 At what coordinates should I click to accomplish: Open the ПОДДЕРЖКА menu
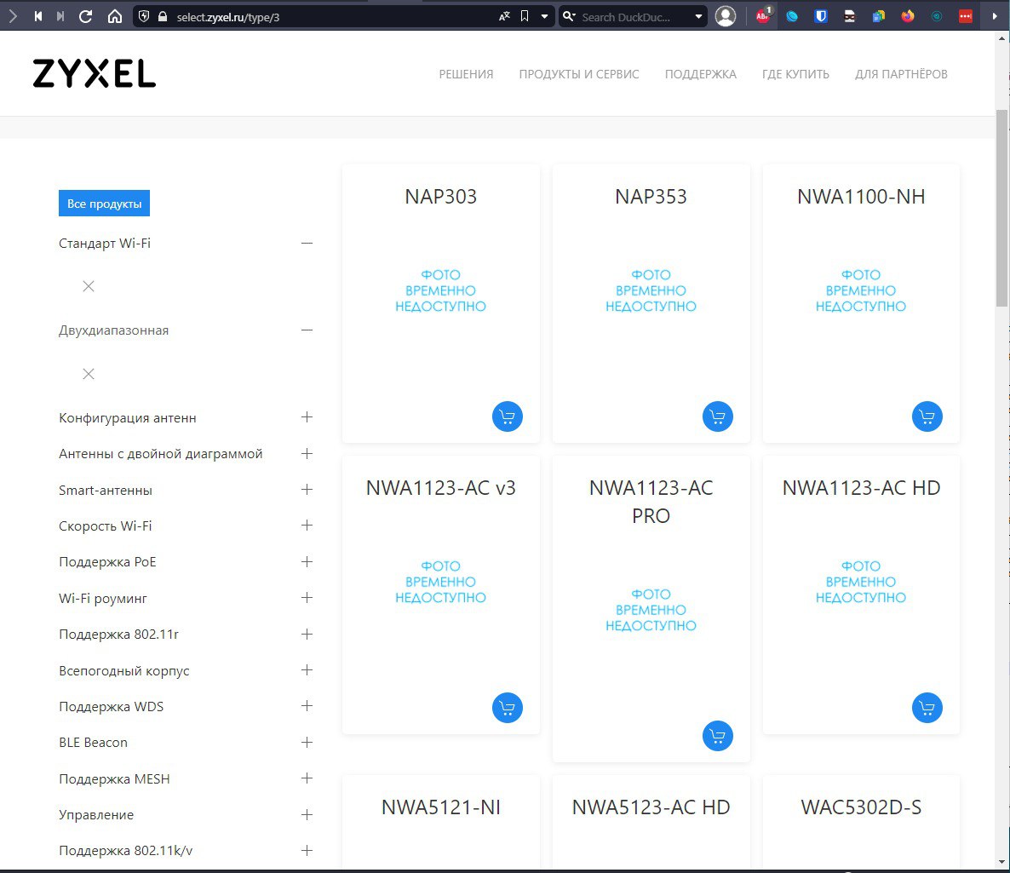(700, 74)
